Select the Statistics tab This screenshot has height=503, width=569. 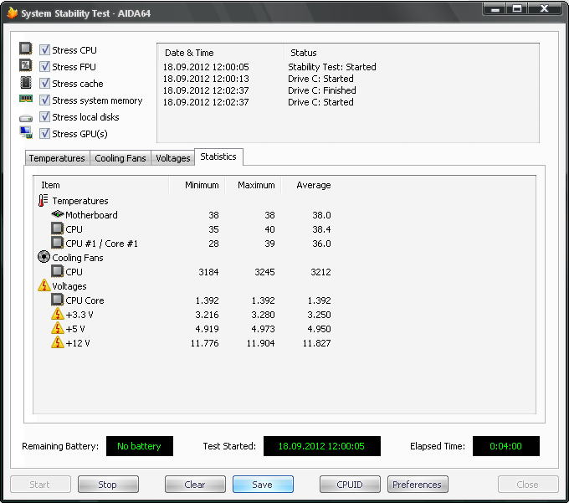pyautogui.click(x=218, y=157)
